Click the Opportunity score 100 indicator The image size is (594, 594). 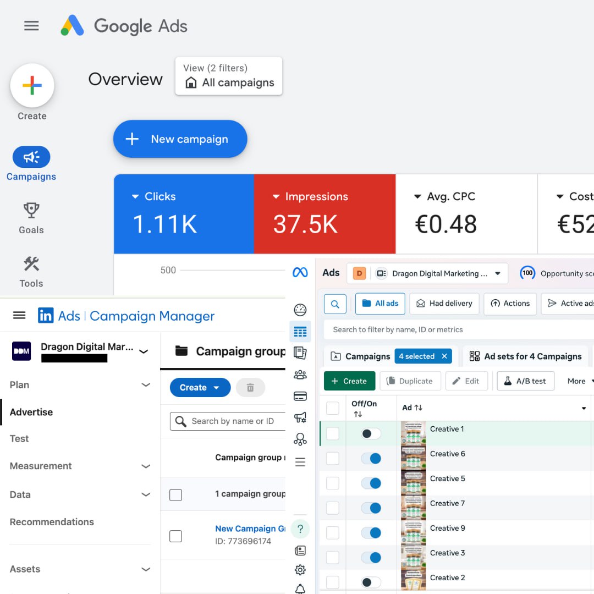(x=527, y=273)
